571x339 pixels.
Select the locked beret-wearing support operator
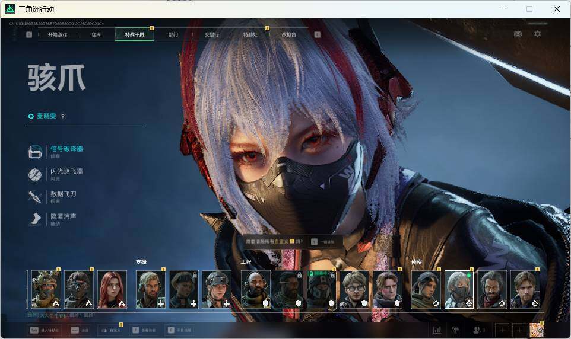tap(183, 289)
